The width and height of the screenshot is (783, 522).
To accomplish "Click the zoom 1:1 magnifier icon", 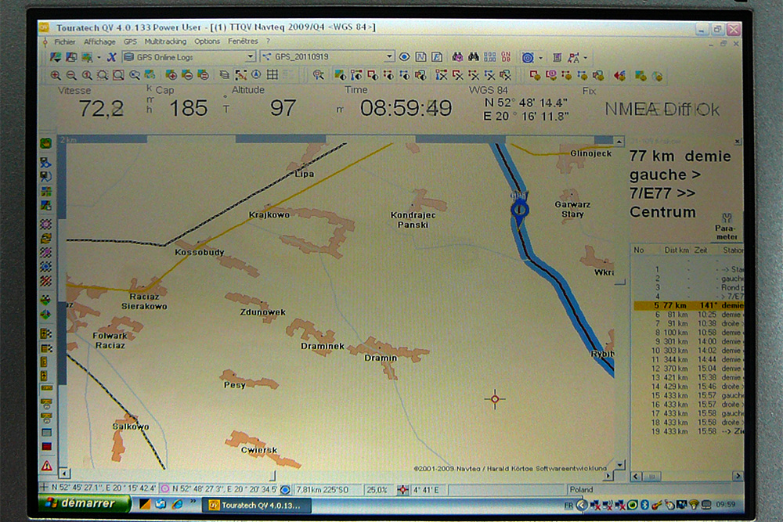I will pos(87,75).
